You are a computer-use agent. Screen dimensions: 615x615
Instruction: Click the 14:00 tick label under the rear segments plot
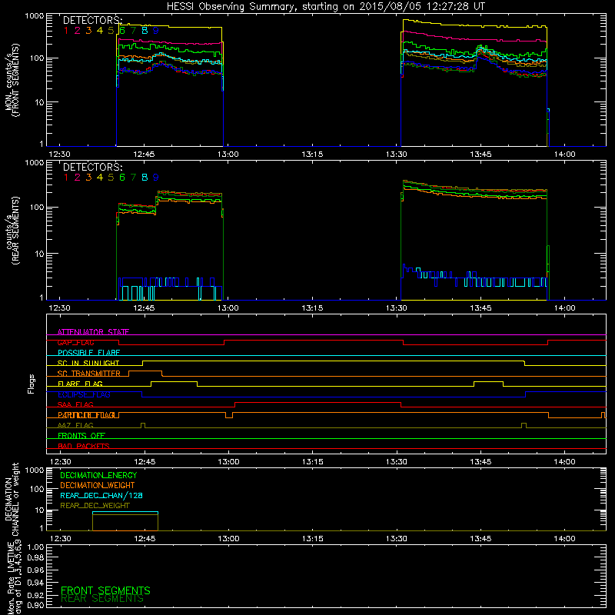(564, 308)
